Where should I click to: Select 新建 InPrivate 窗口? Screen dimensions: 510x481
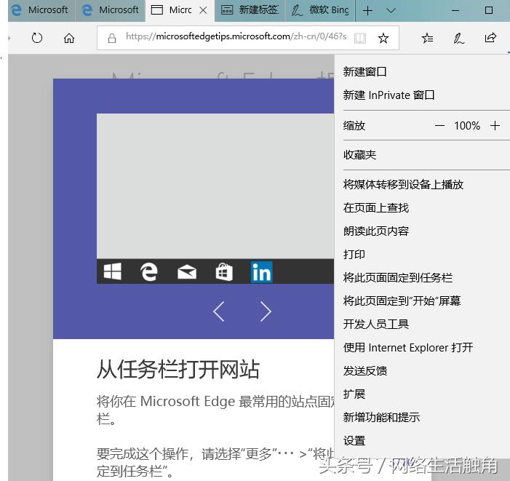pos(389,95)
